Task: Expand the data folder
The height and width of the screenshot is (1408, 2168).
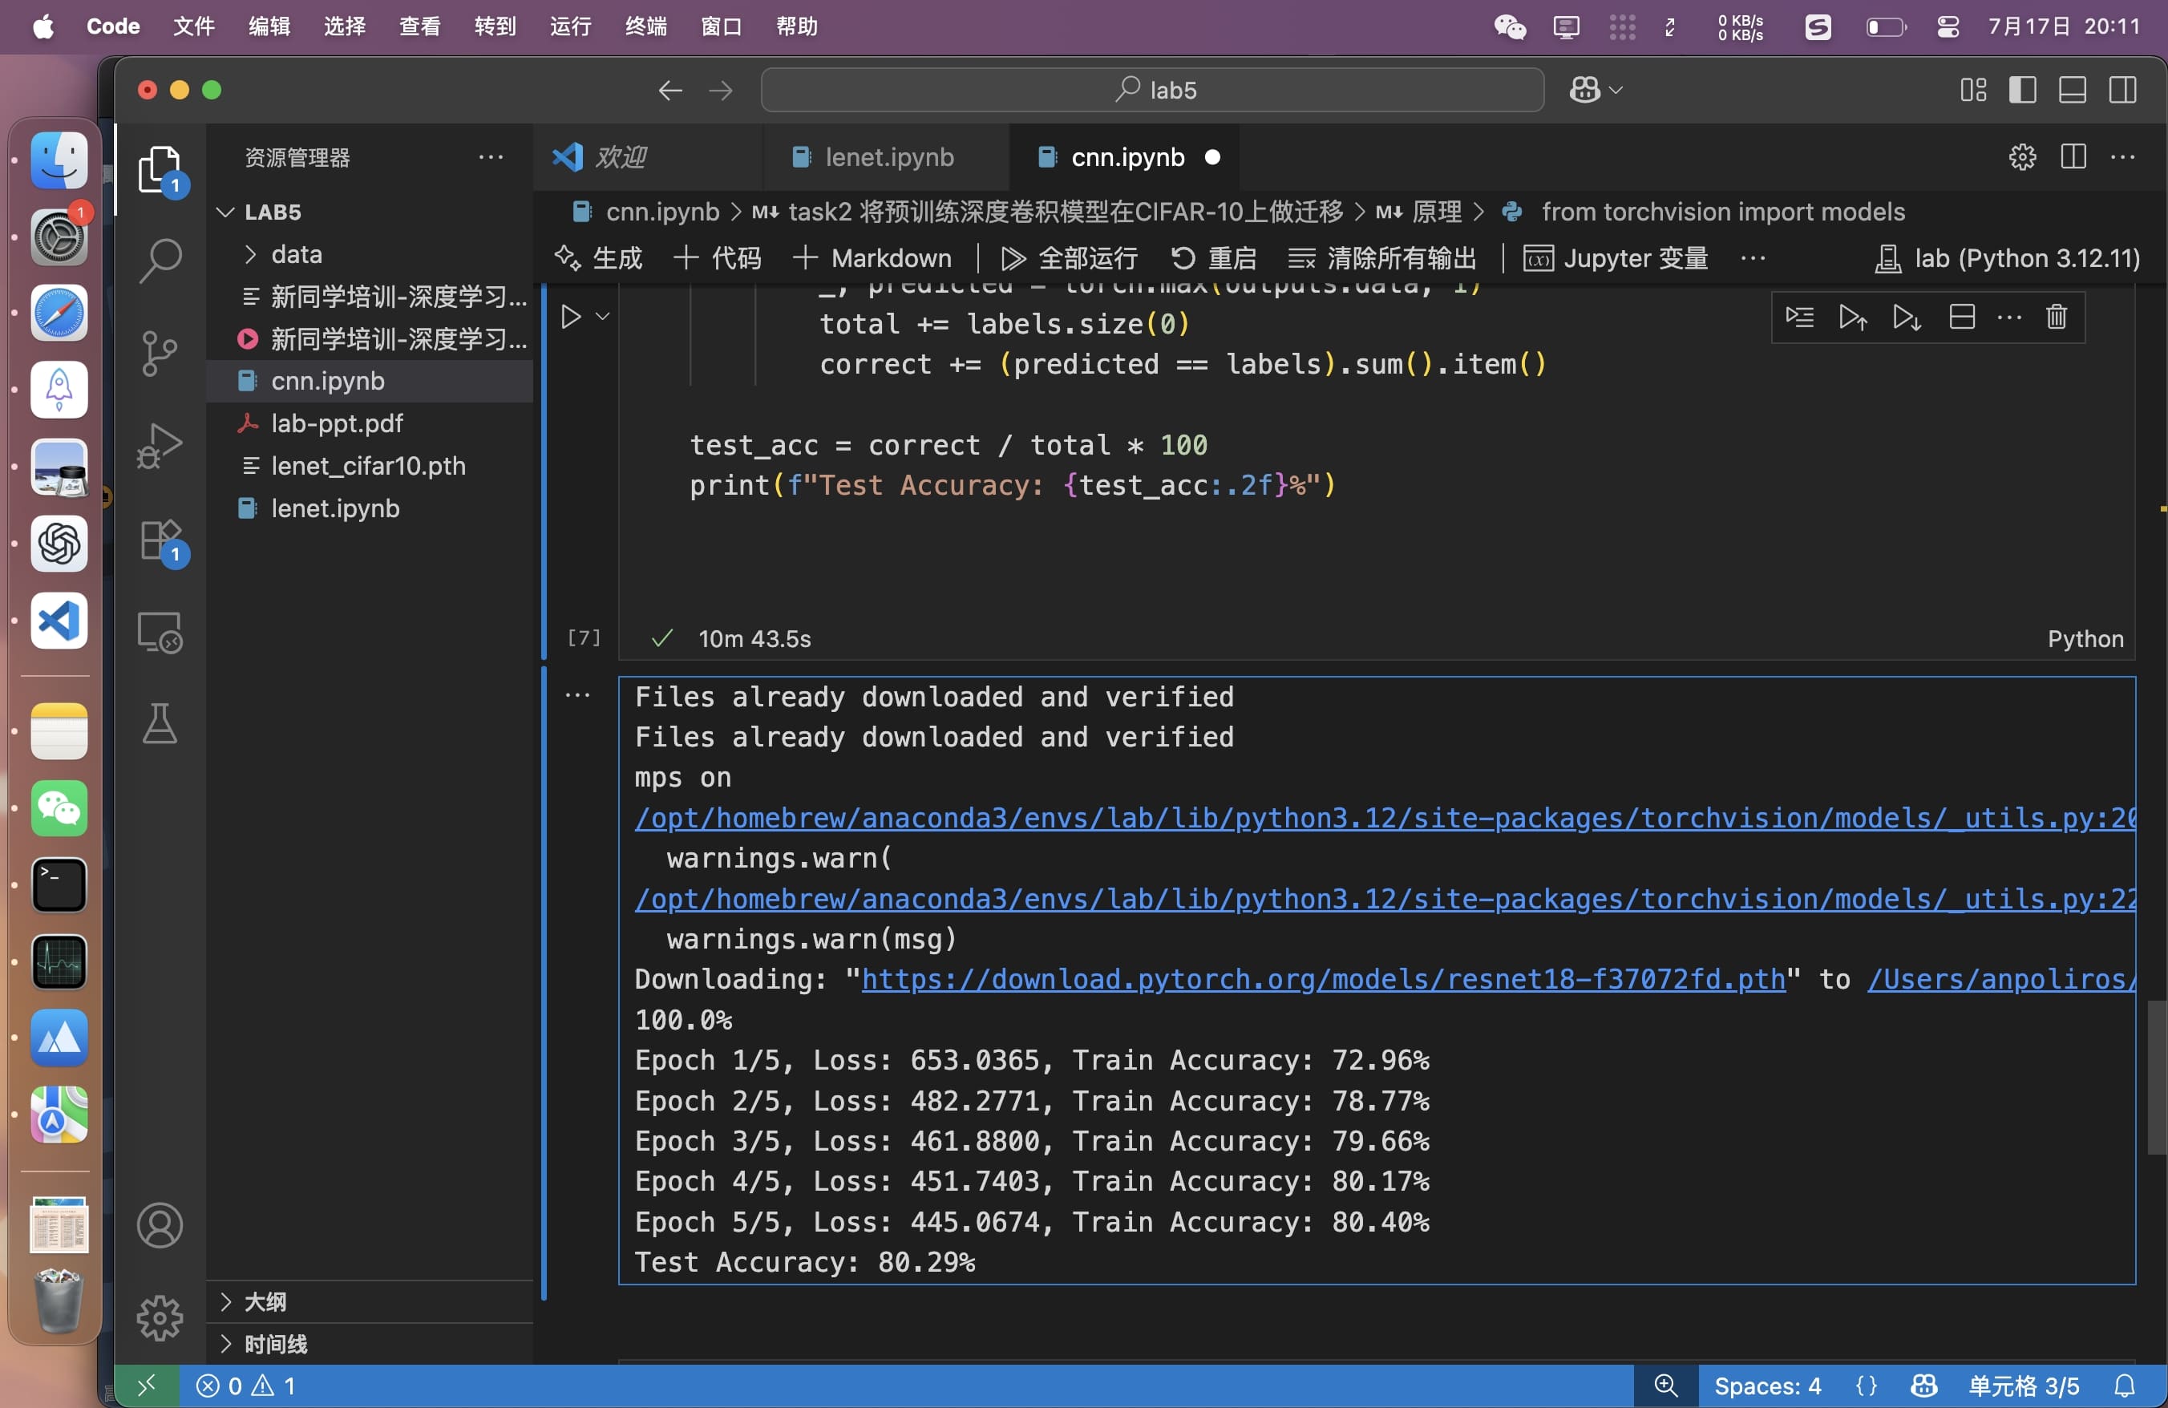Action: point(296,254)
